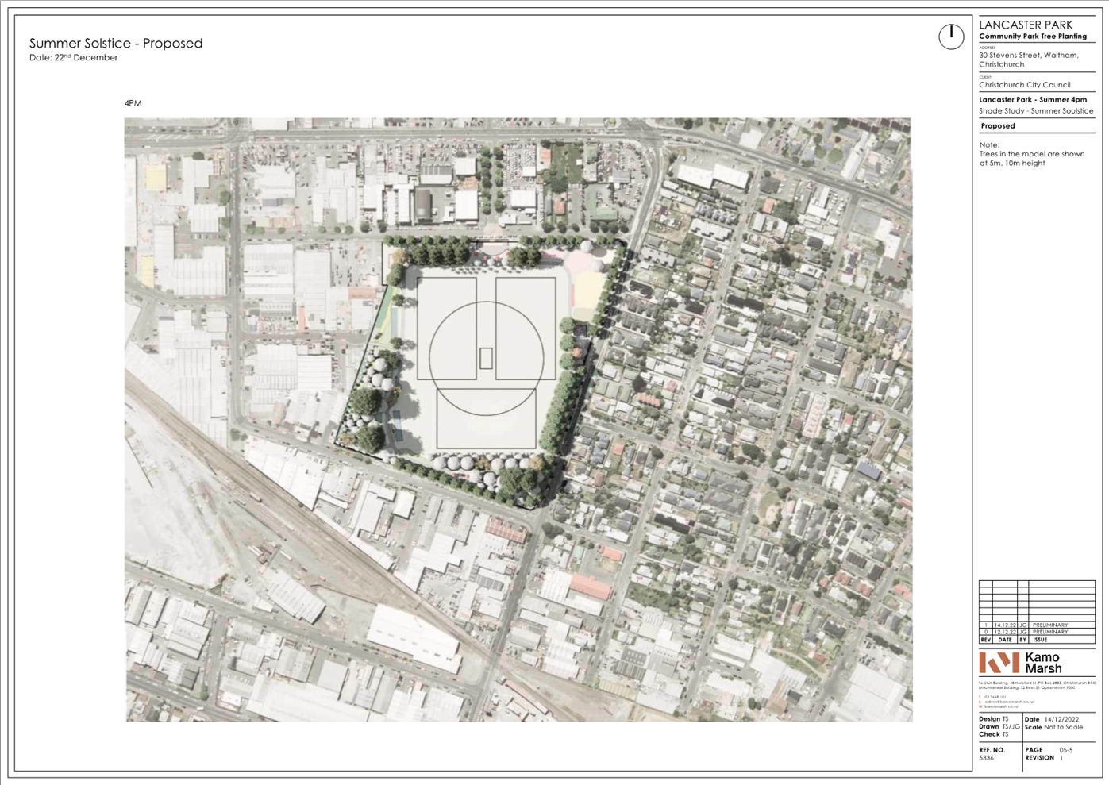Click the 'Kamo Marsh' company name text

click(1043, 663)
